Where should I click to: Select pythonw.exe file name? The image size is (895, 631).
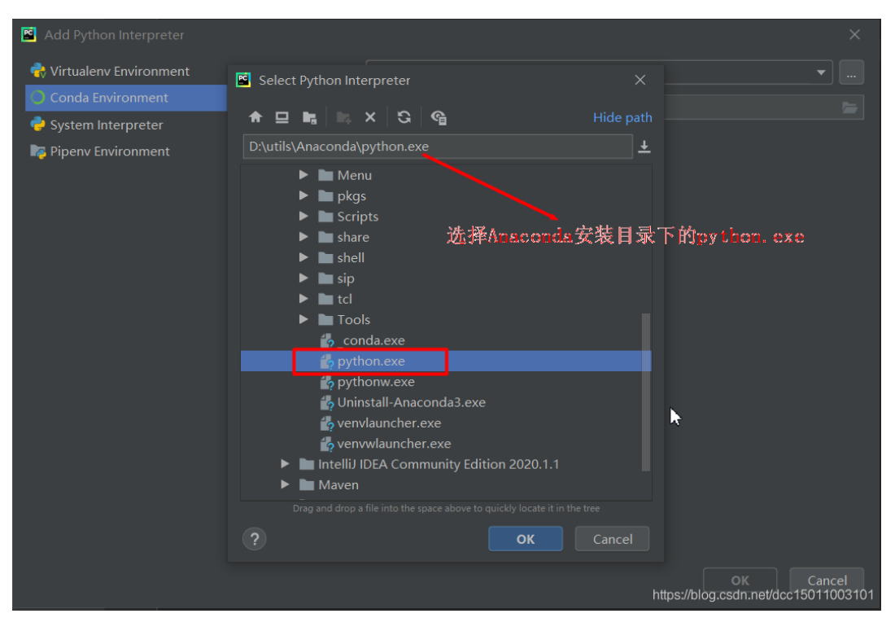[376, 382]
